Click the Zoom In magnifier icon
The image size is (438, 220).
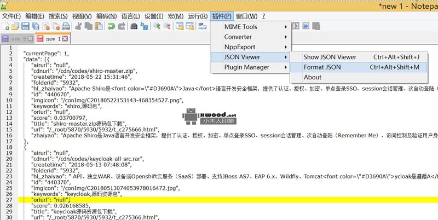(157, 26)
